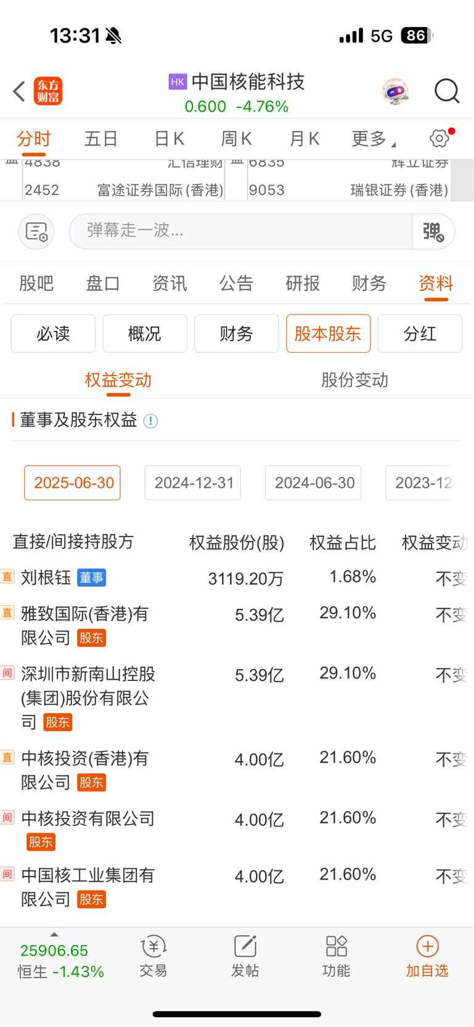
Task: Select date 2024-06-30
Action: tap(313, 482)
